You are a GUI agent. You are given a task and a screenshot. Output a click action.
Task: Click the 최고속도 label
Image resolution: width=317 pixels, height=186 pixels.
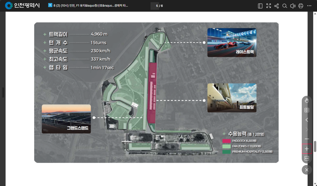pos(58,59)
